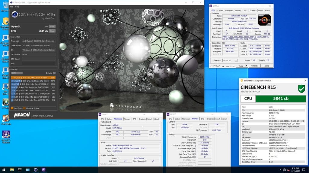
Task: Click the CAS# Latency value '14.0 clocks'
Action: point(204,143)
